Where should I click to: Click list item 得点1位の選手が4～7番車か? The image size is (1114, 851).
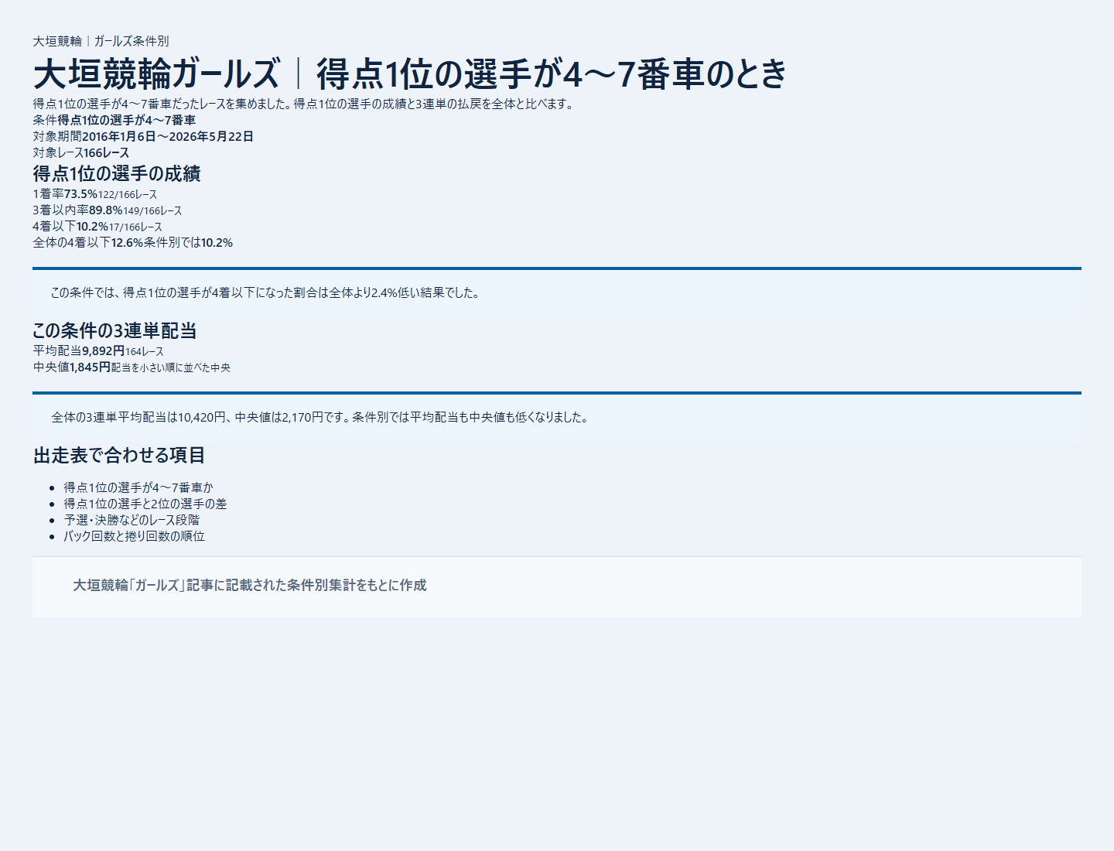click(138, 487)
